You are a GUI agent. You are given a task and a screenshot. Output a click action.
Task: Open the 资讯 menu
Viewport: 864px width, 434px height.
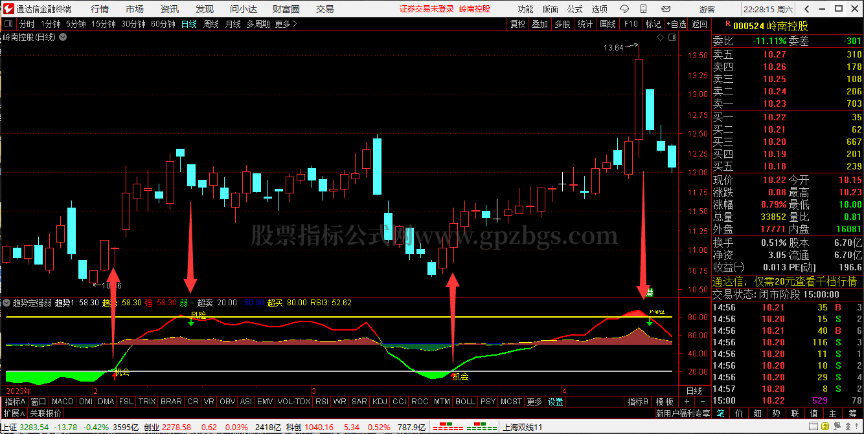pyautogui.click(x=170, y=9)
